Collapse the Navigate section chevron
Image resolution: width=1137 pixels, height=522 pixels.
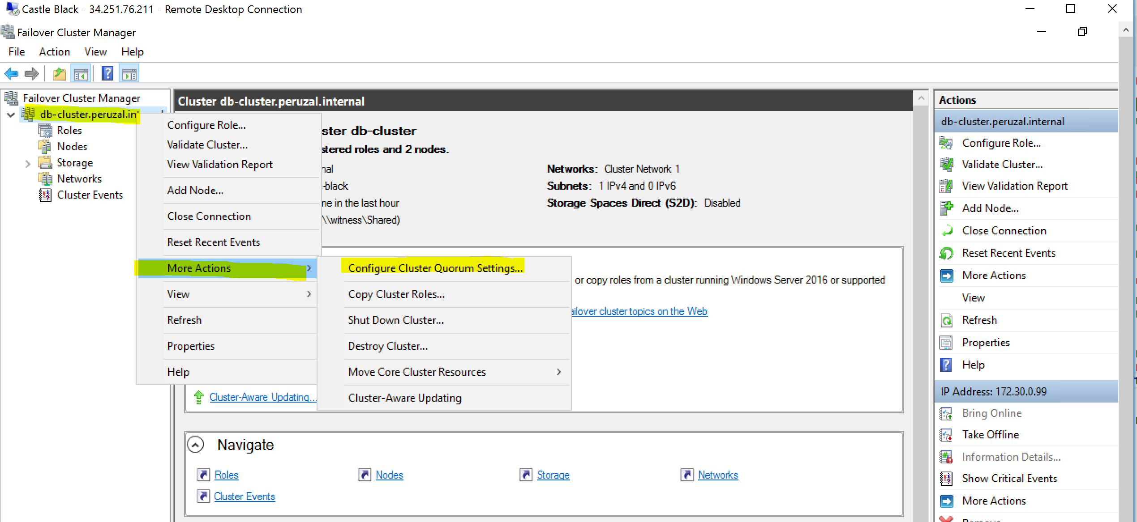tap(196, 445)
